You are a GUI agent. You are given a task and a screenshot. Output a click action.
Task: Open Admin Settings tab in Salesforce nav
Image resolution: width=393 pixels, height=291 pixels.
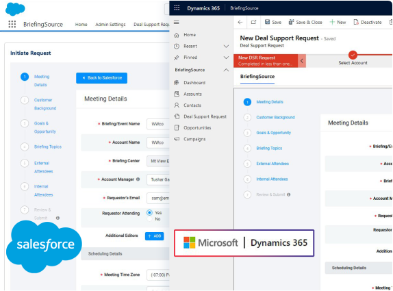110,25
